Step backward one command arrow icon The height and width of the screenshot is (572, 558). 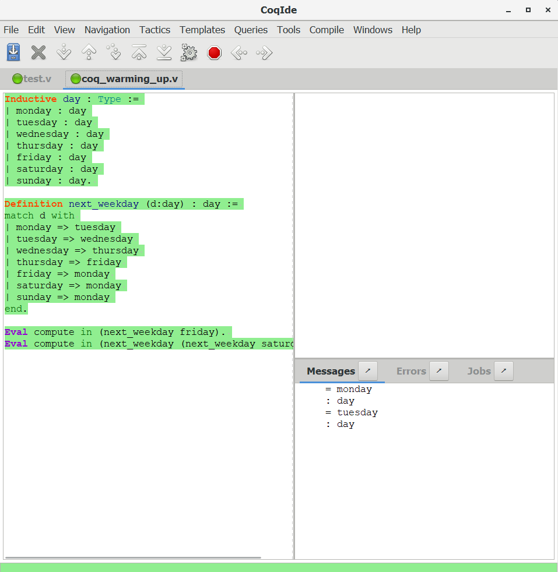(x=89, y=52)
